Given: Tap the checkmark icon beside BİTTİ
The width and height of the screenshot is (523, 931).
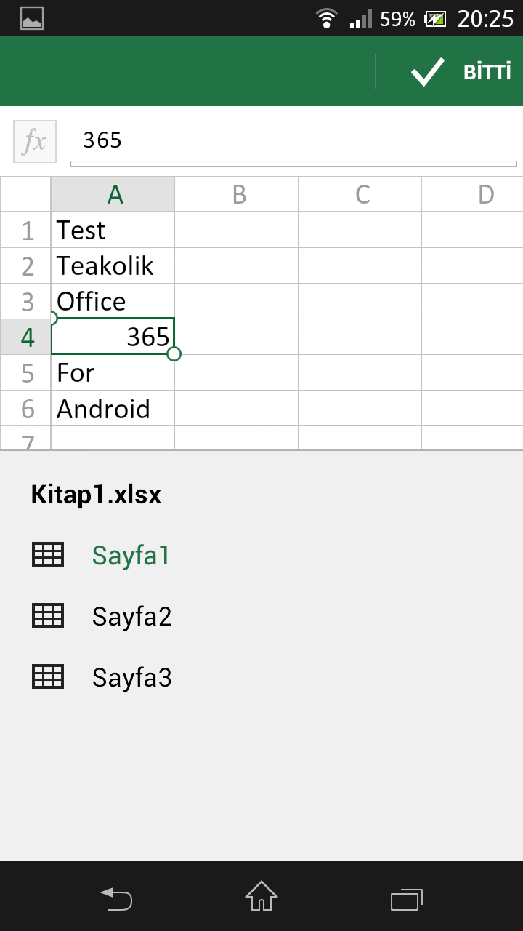Looking at the screenshot, I should click(427, 72).
